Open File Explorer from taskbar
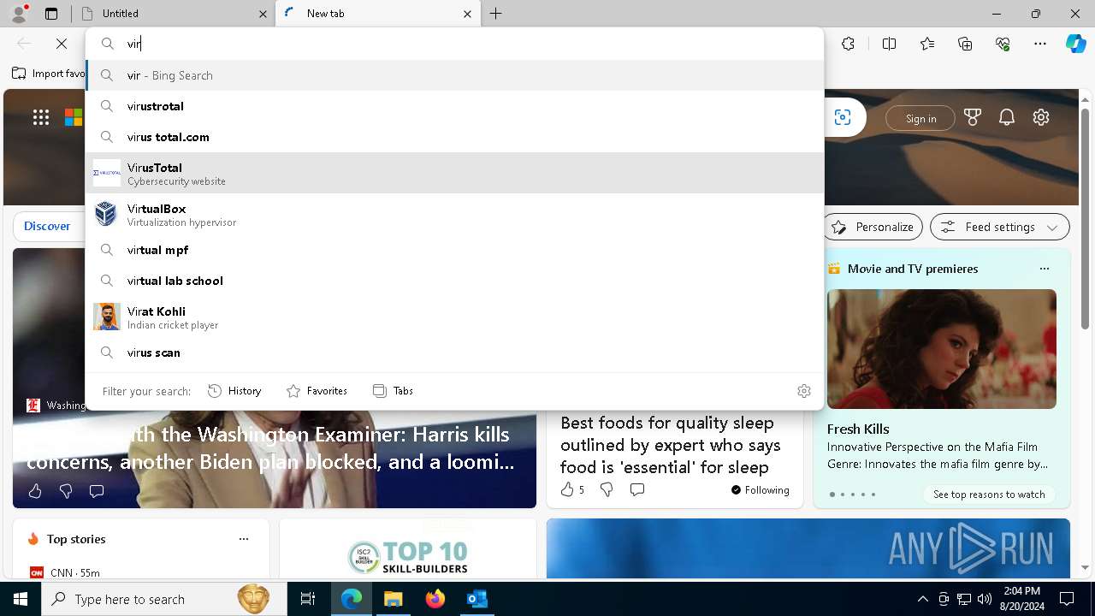 pos(394,599)
